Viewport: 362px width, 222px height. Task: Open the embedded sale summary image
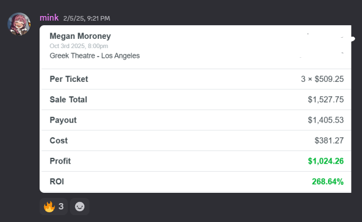point(195,109)
